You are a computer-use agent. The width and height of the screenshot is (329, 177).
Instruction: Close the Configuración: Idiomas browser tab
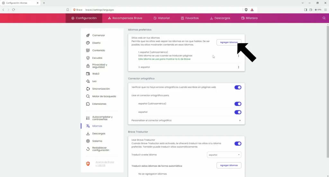[x=38, y=3]
